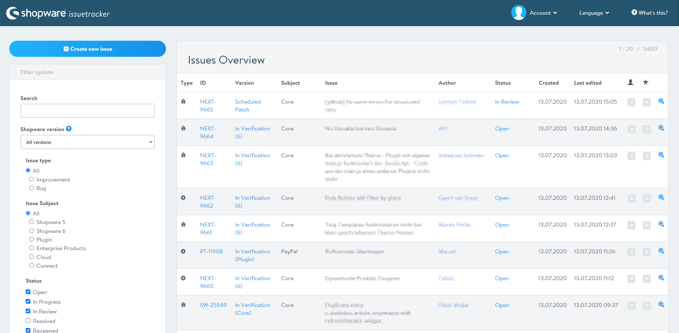Image resolution: width=679 pixels, height=333 pixels.
Task: Enable the Resolved status checkbox
Action: (x=28, y=321)
